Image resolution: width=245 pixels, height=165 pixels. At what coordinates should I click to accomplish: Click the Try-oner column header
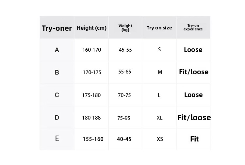pyautogui.click(x=57, y=28)
